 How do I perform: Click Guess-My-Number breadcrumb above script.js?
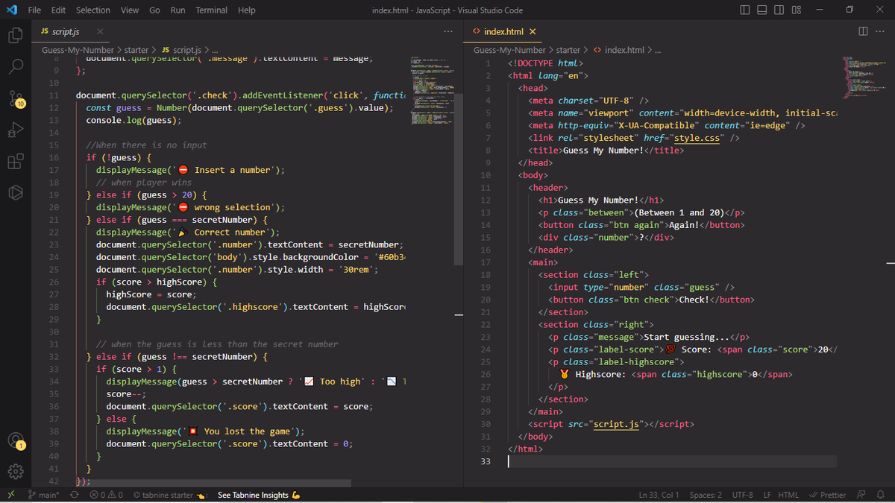coord(78,49)
